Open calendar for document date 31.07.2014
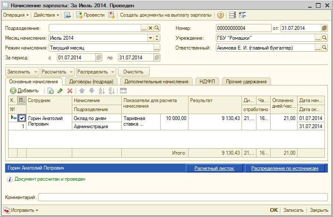This screenshot has height=217, width=333. (324, 28)
